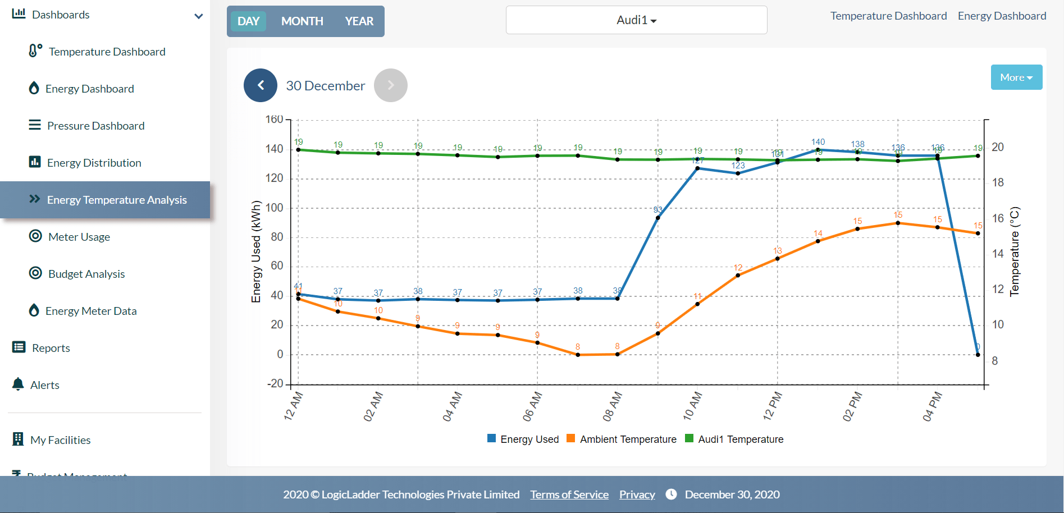Click the Pressure Dashboard icon
Screen dimensions: 1064x513
pos(35,125)
